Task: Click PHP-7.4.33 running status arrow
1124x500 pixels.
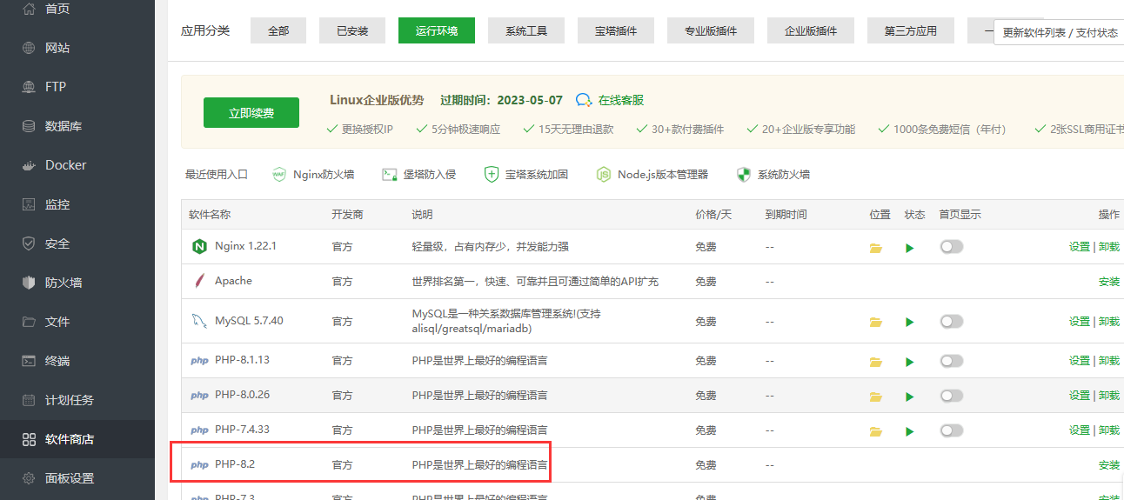Action: [x=910, y=431]
